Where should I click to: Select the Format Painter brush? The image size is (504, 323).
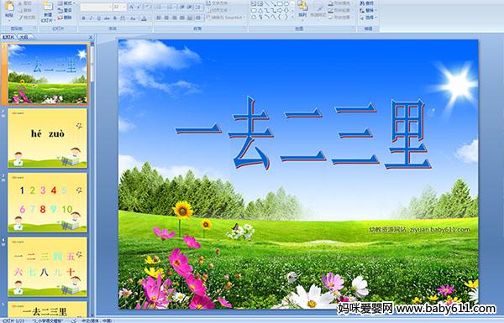tap(21, 18)
